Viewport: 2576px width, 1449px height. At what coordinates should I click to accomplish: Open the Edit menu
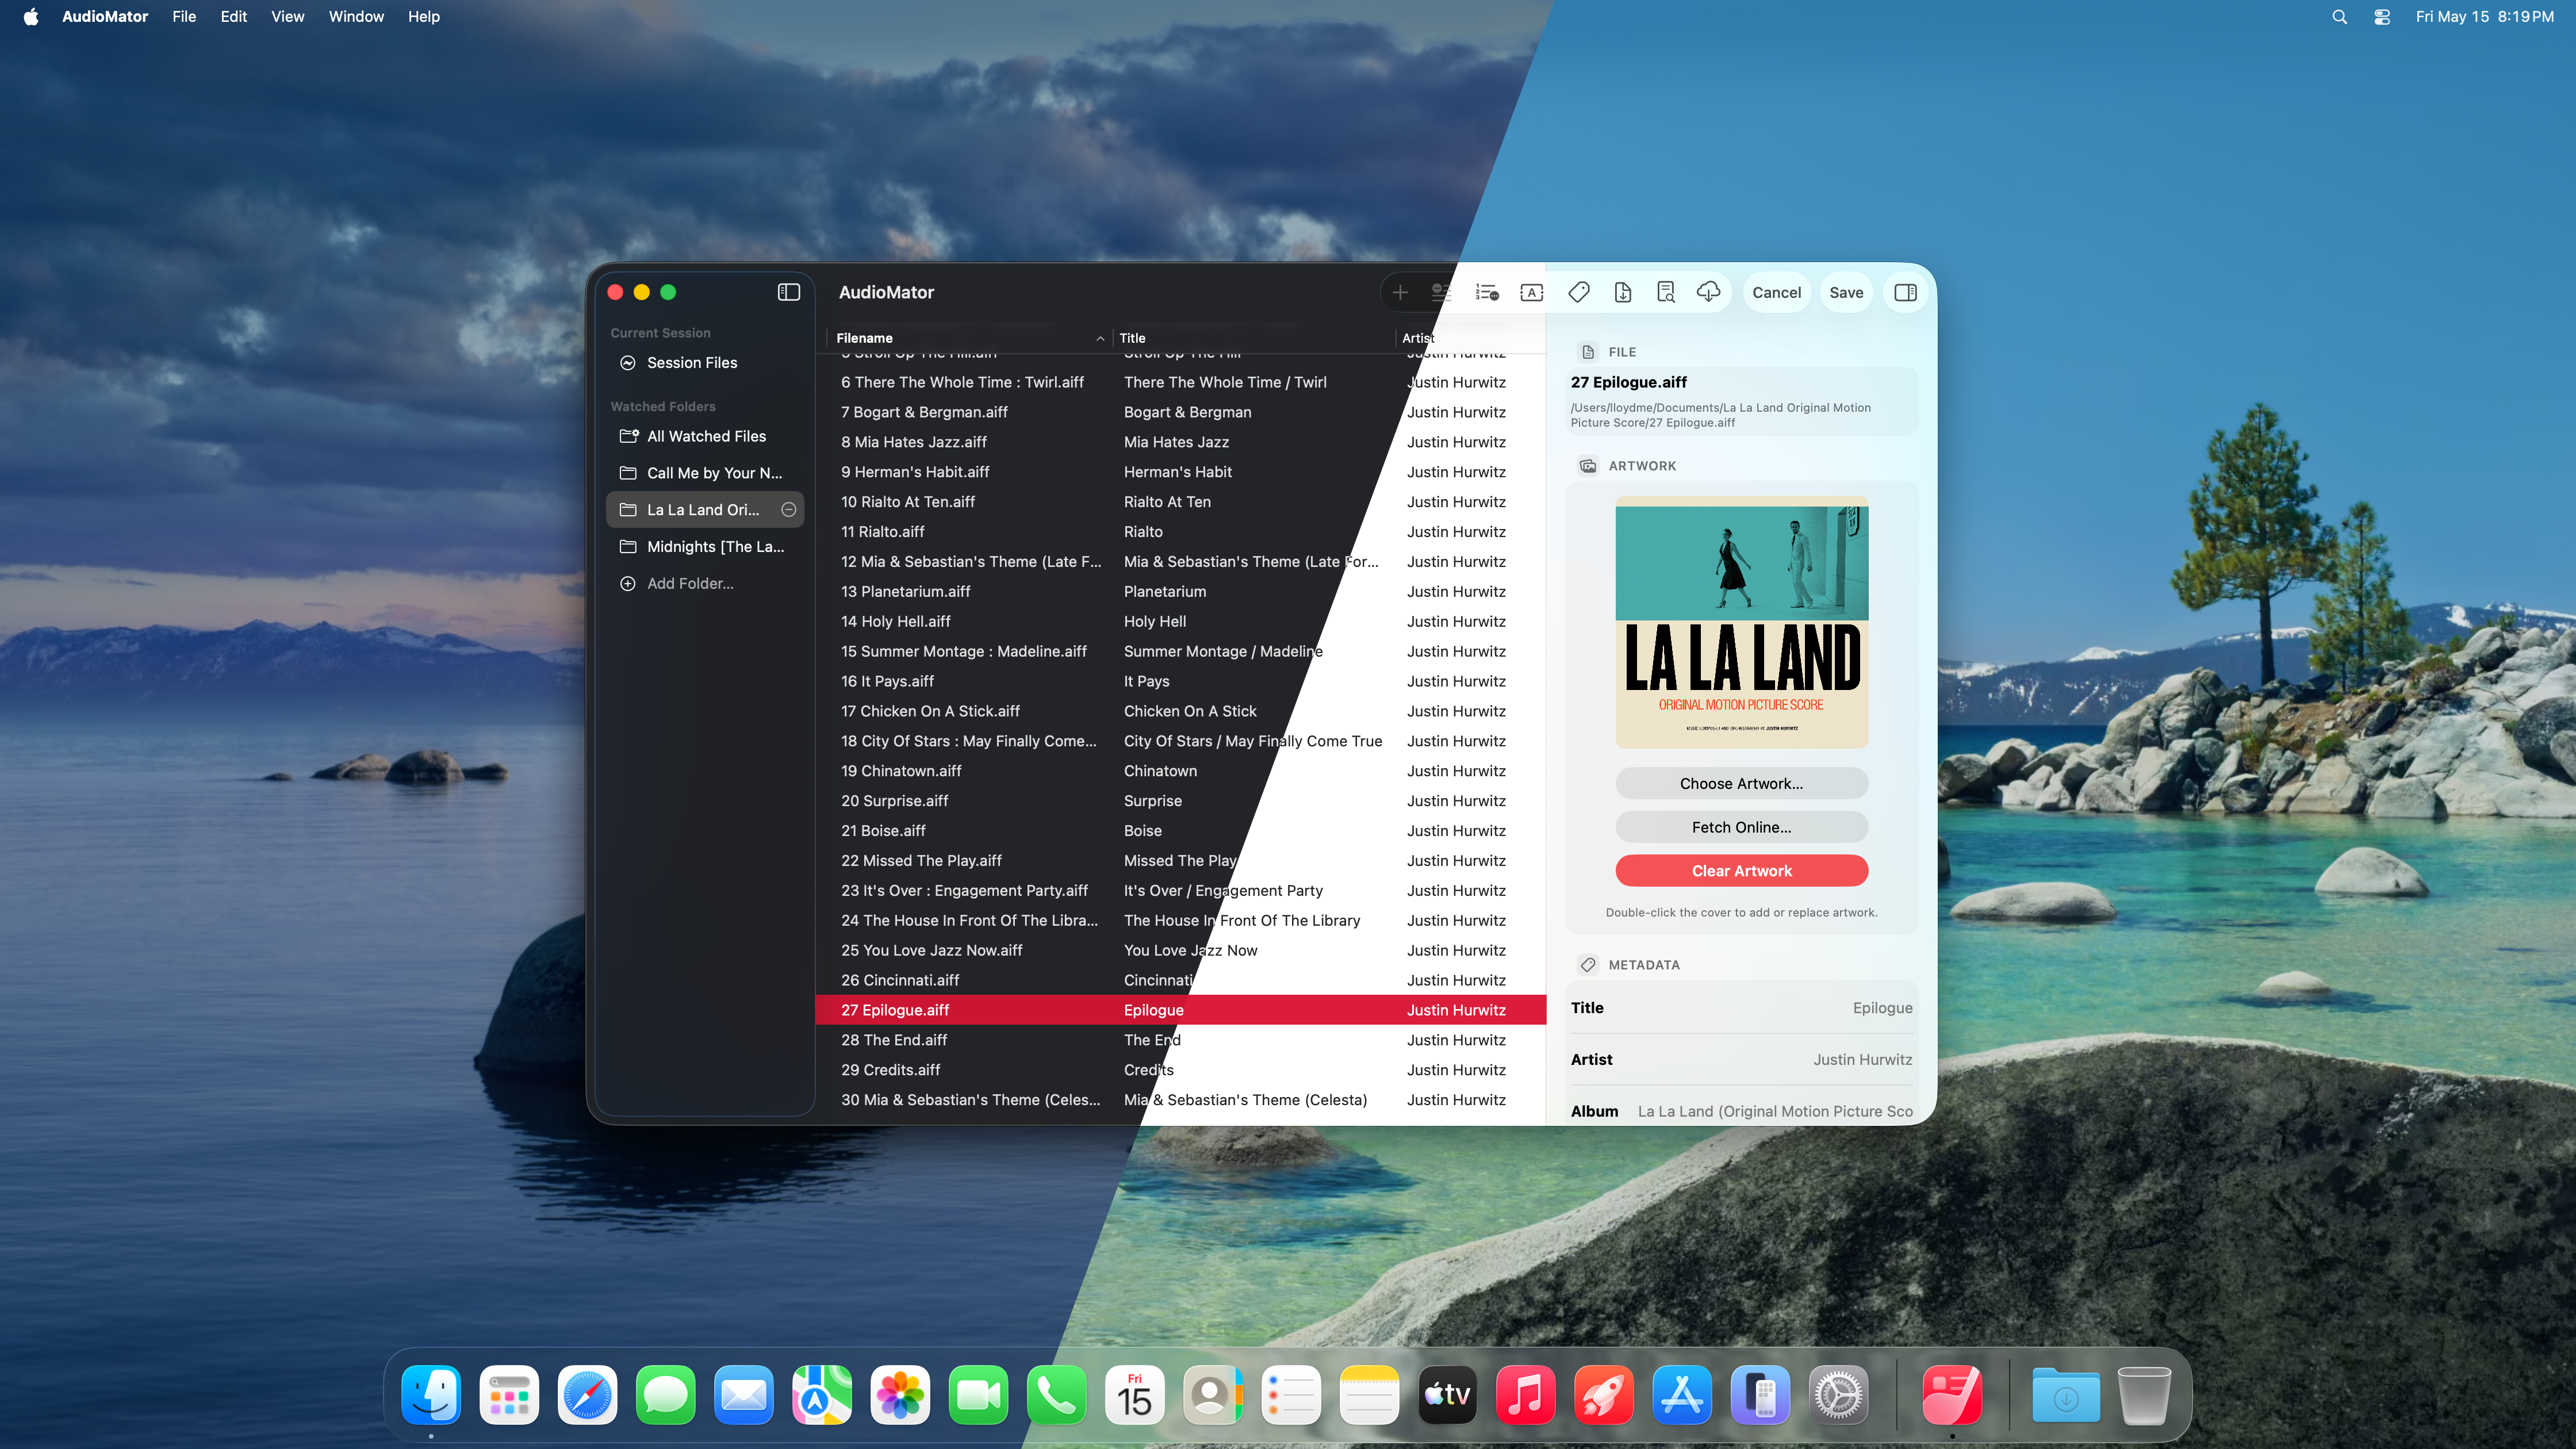pos(233,16)
